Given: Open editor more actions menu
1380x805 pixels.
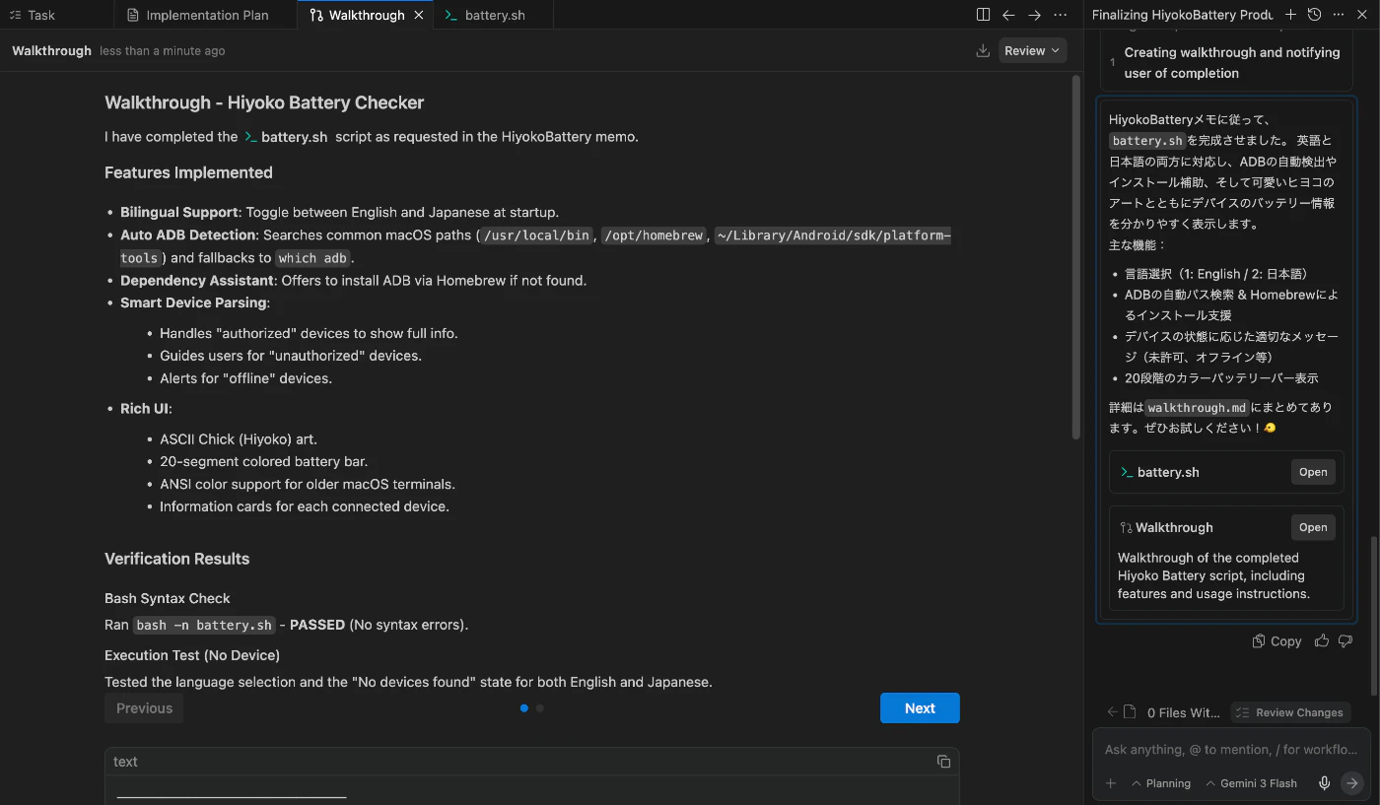Looking at the screenshot, I should pos(1060,15).
